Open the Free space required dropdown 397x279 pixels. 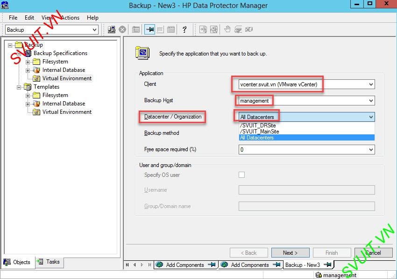pyautogui.click(x=371, y=149)
